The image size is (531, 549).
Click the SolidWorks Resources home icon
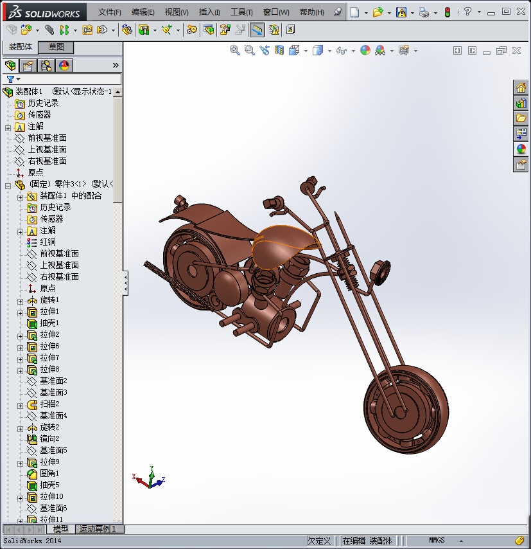pos(521,87)
